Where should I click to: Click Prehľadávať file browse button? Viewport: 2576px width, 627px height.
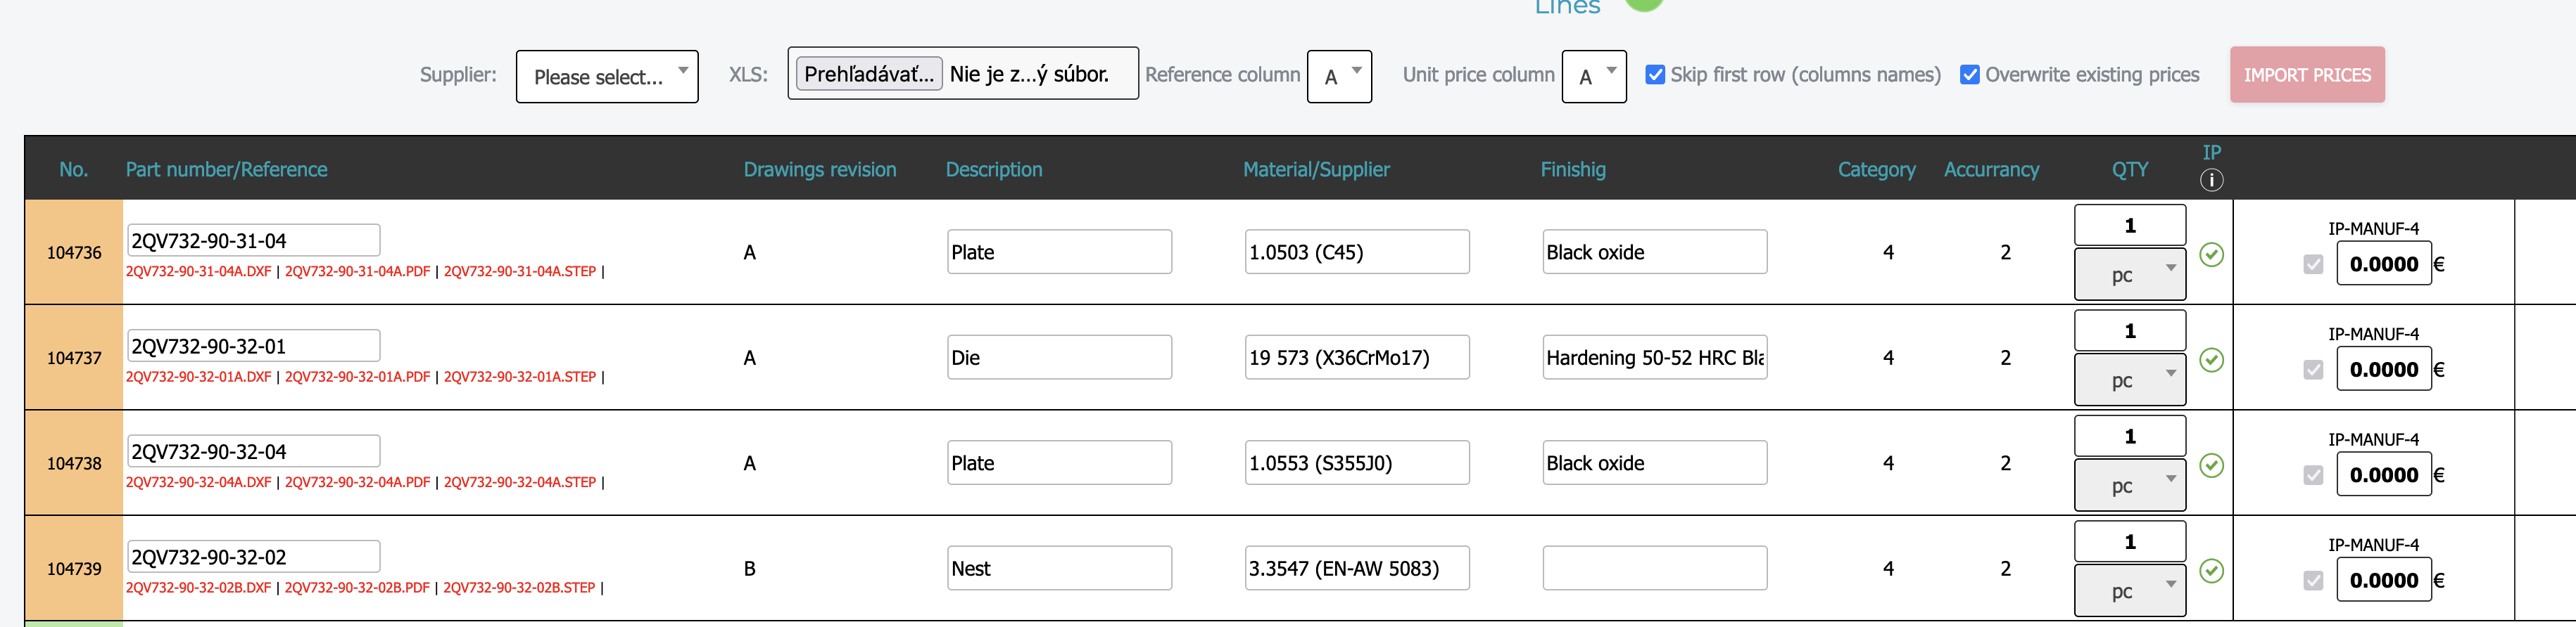(x=868, y=74)
